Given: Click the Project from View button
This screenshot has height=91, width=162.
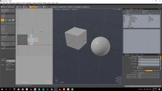Looking at the screenshot, I should [x=8, y=11].
